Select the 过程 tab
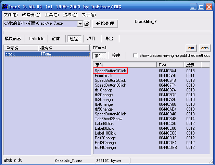 [x=74, y=39]
